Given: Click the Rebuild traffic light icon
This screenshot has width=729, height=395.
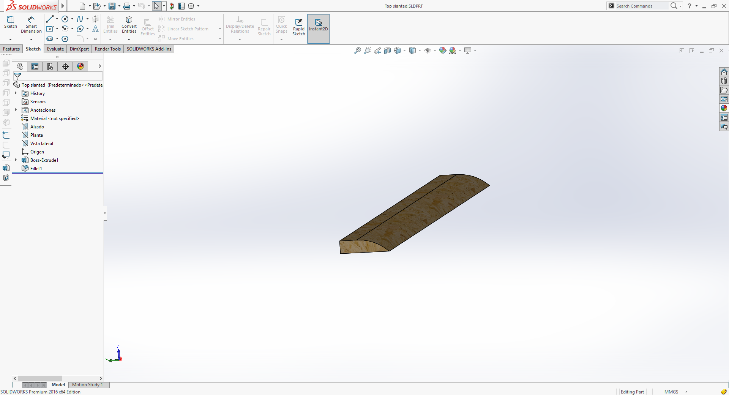Looking at the screenshot, I should 172,6.
